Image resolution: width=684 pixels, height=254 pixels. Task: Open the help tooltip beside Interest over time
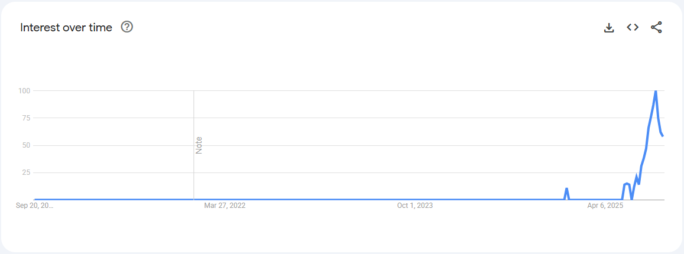tap(127, 27)
